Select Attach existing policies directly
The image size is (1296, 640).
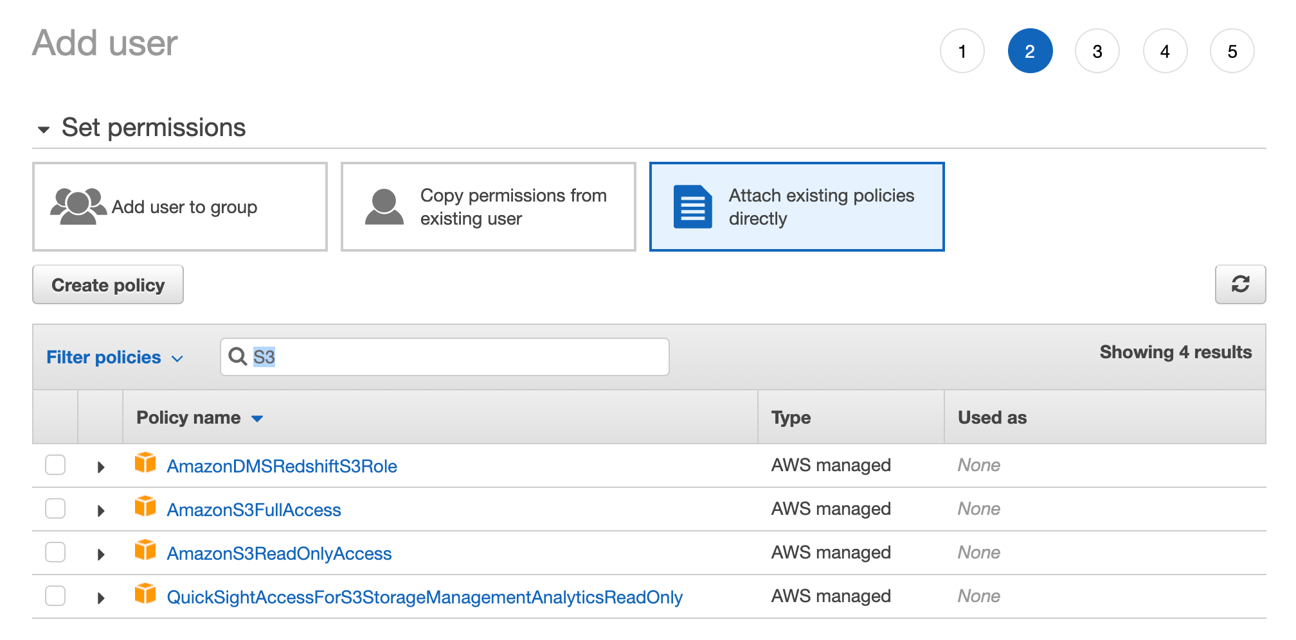(x=797, y=206)
